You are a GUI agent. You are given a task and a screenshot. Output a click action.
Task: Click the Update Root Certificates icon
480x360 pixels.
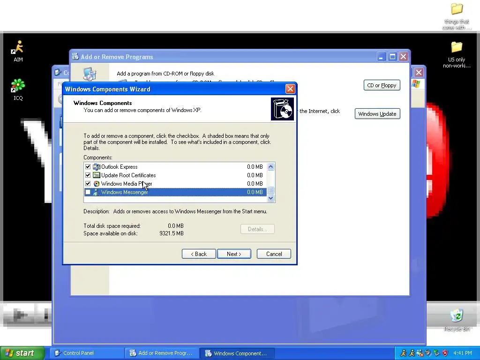[x=97, y=175]
